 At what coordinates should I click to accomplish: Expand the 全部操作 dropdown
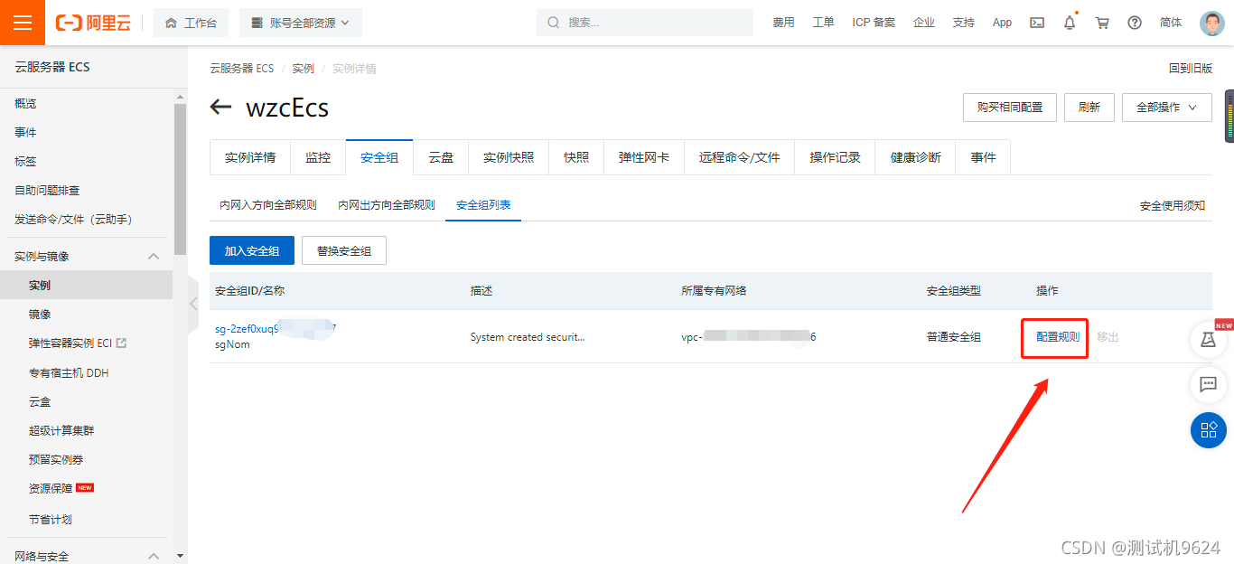pyautogui.click(x=1167, y=107)
